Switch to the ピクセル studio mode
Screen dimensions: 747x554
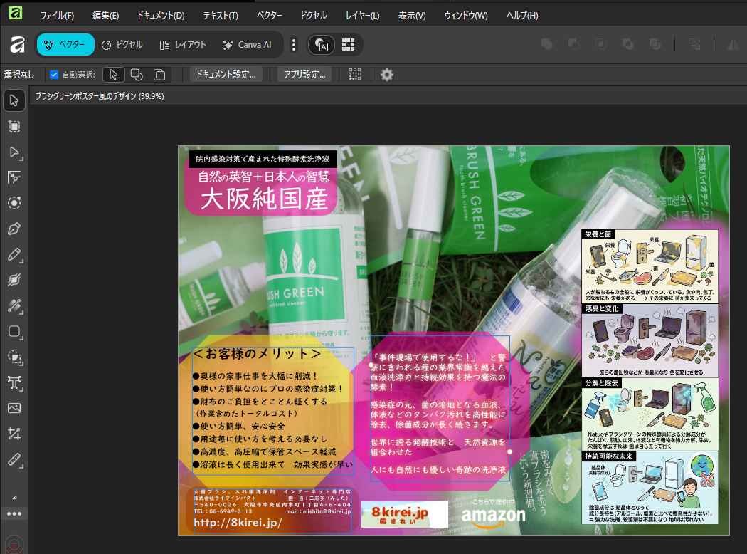tap(122, 44)
